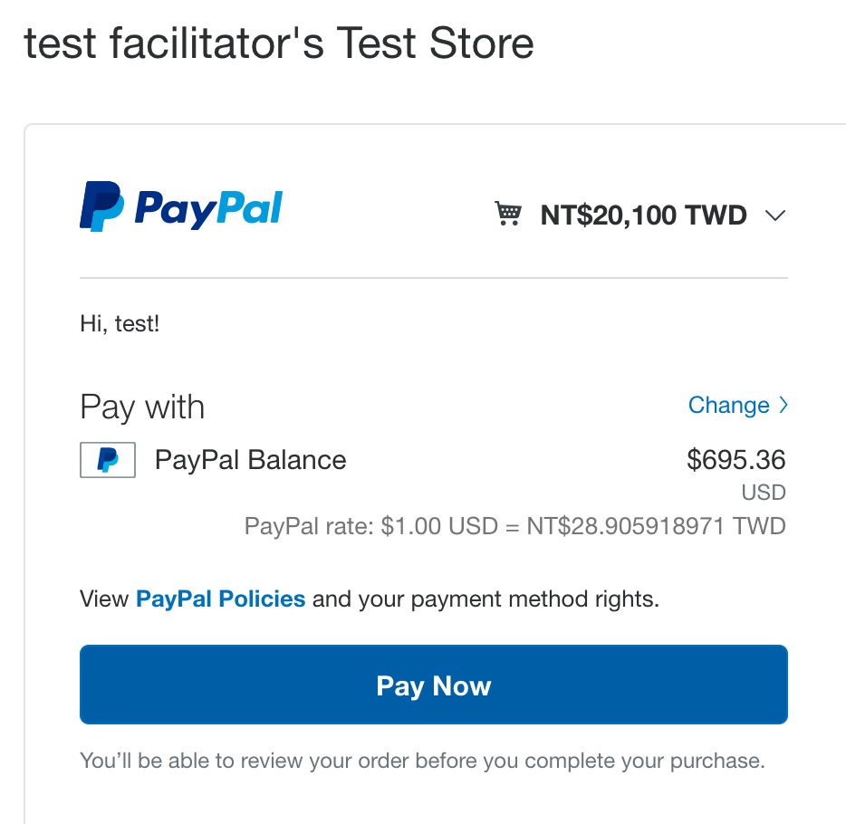Click the NT$28.905918971 TWD exchange value
The image size is (846, 824).
(x=656, y=526)
